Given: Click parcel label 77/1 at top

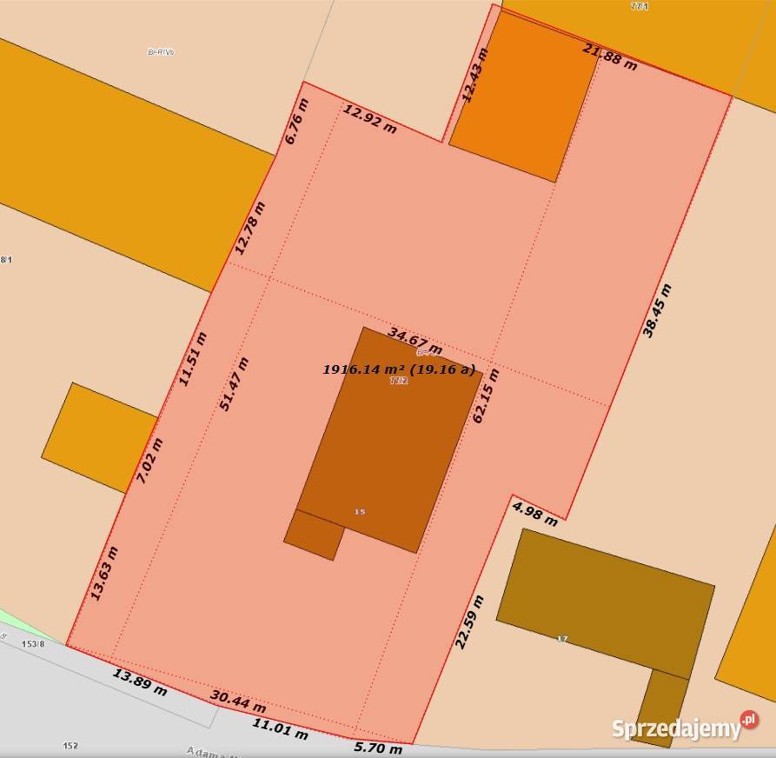Looking at the screenshot, I should coord(640,6).
